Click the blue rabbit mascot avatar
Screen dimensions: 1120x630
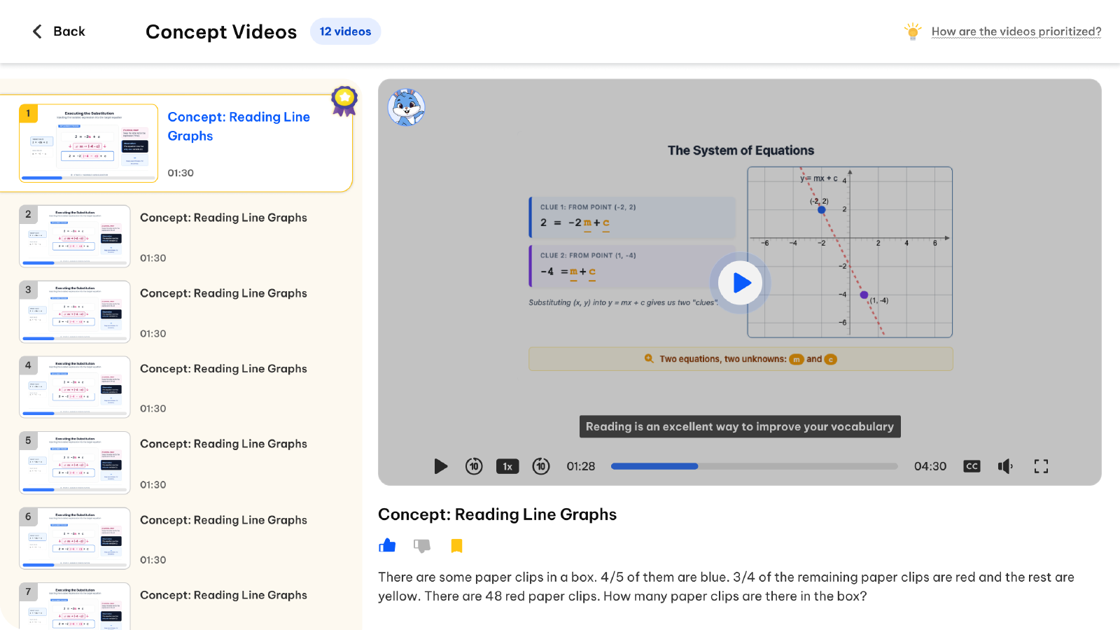[x=406, y=107]
